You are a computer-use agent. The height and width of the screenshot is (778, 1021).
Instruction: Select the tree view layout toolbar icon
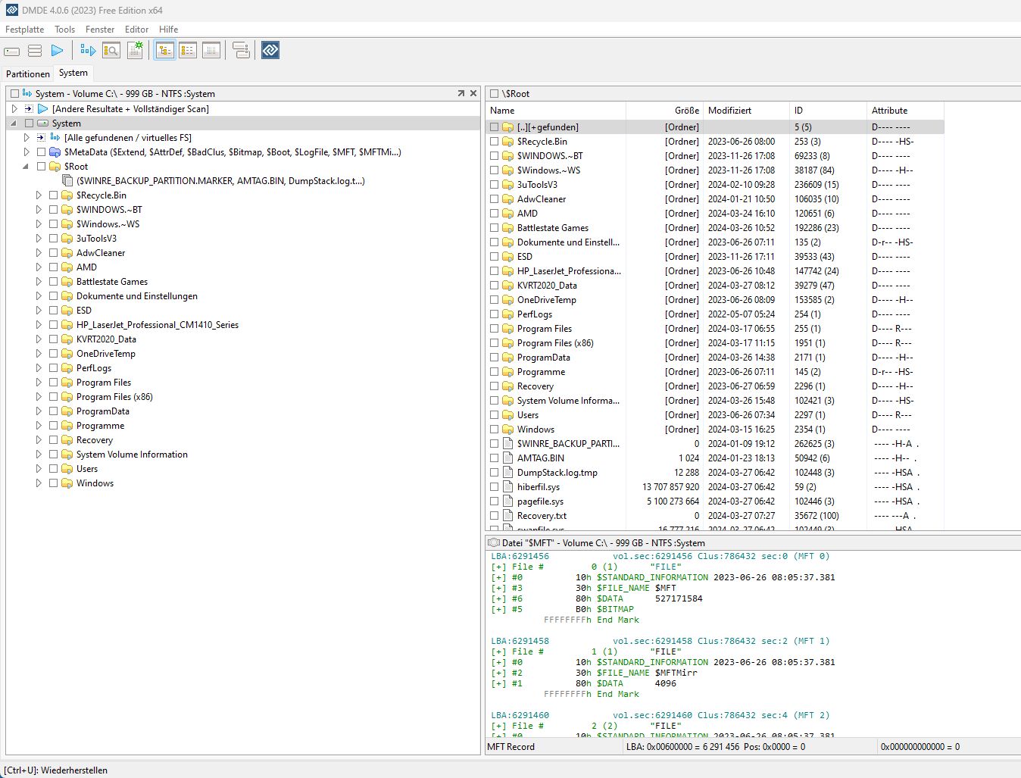pyautogui.click(x=164, y=51)
